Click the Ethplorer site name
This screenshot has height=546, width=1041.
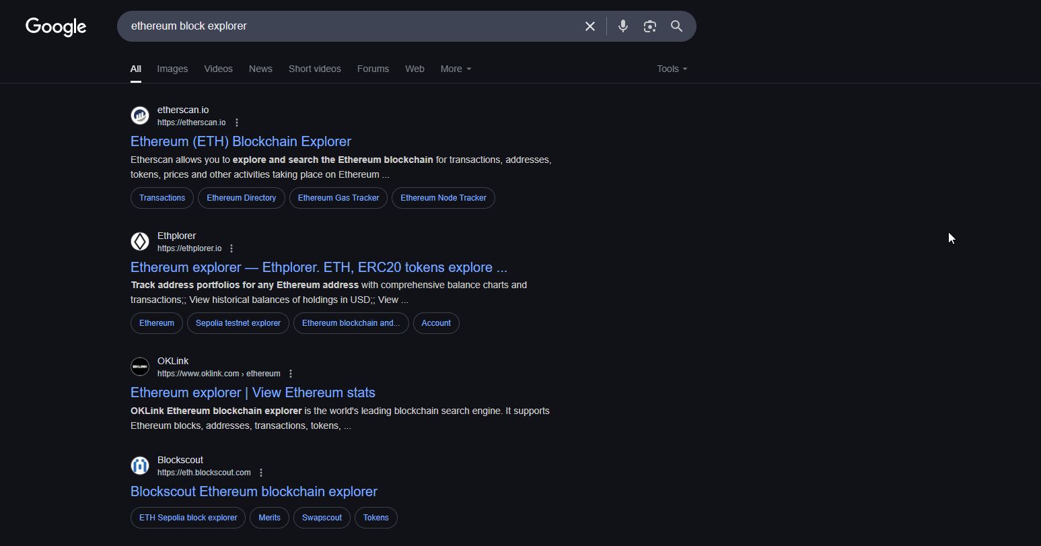(176, 236)
